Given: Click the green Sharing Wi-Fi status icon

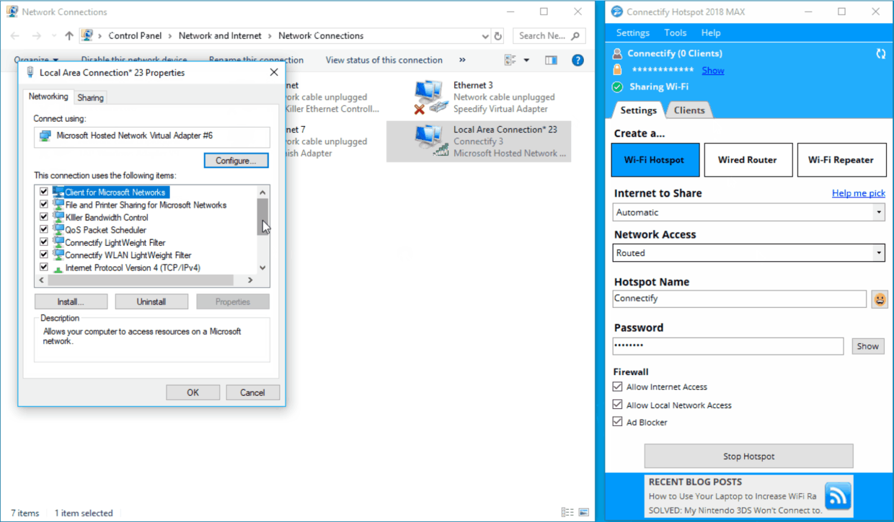Looking at the screenshot, I should (x=617, y=87).
